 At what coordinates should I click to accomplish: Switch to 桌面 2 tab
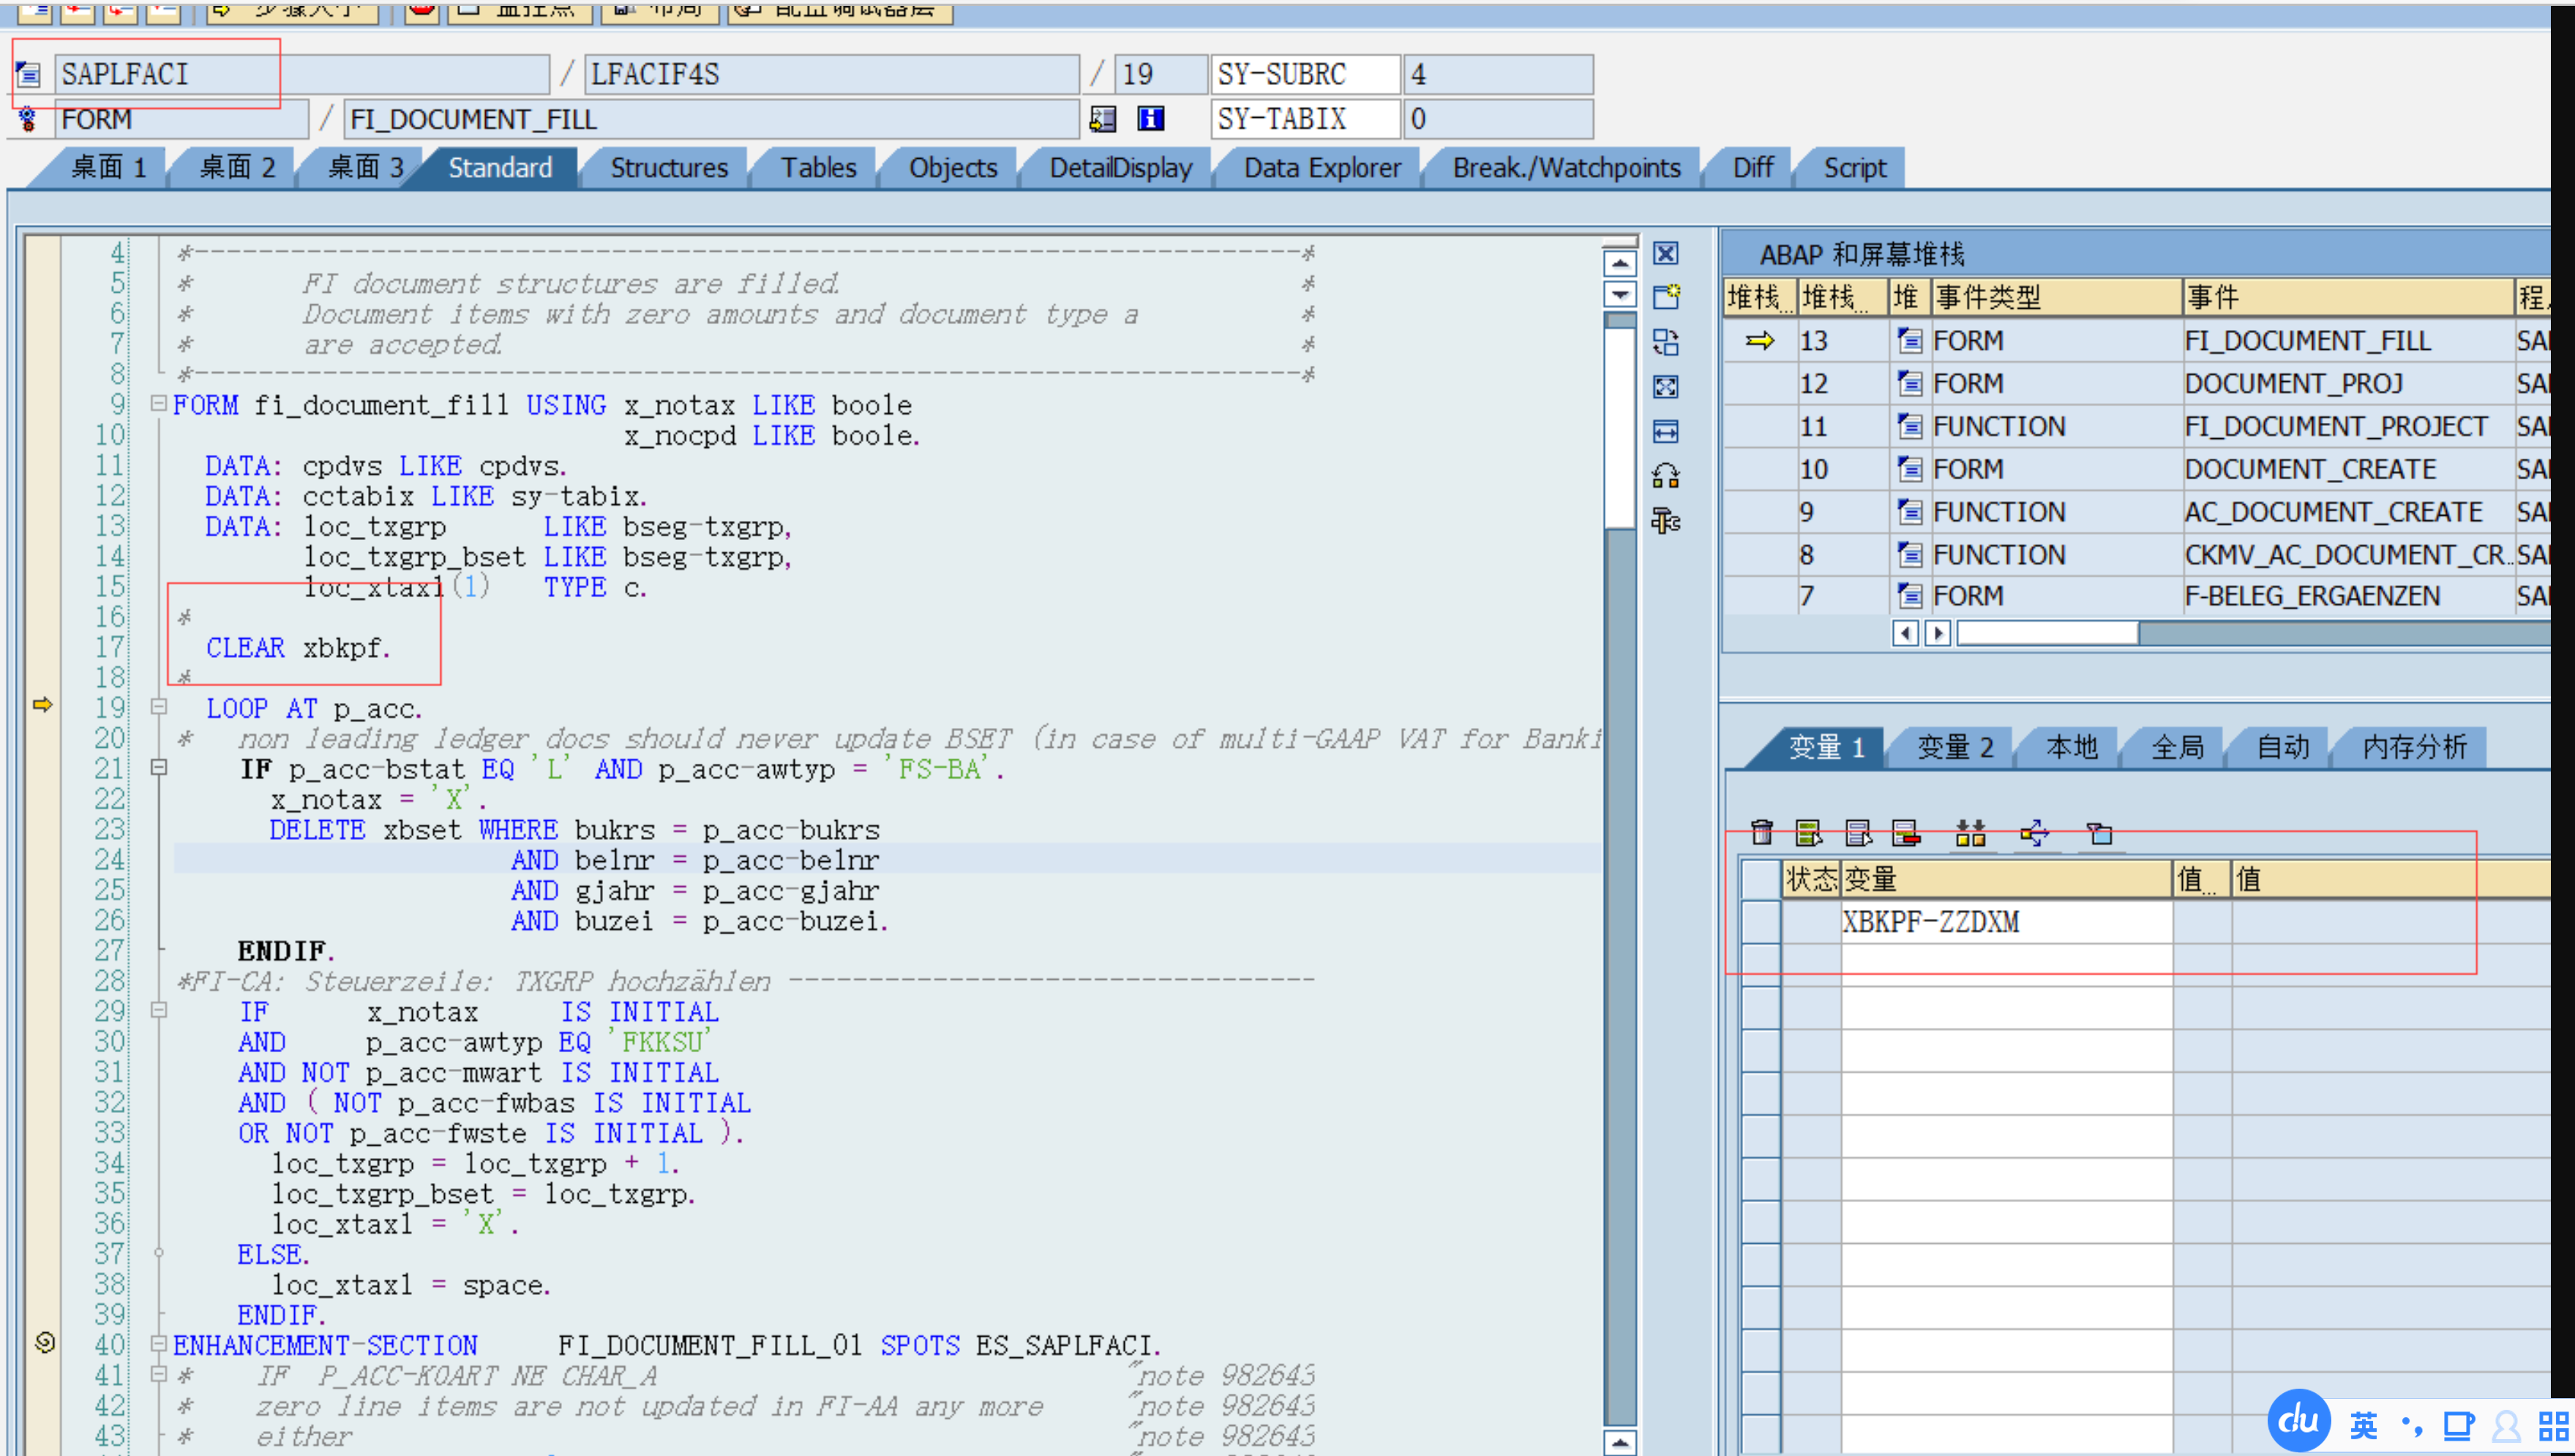pos(237,168)
